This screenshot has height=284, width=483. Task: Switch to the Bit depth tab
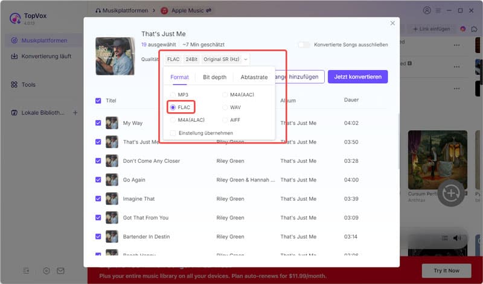(215, 77)
